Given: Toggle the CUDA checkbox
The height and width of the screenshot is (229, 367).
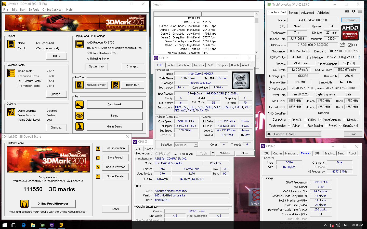Looking at the screenshot, I should (306, 120).
